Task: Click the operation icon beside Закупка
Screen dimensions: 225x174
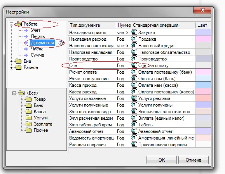Action: click(x=134, y=32)
